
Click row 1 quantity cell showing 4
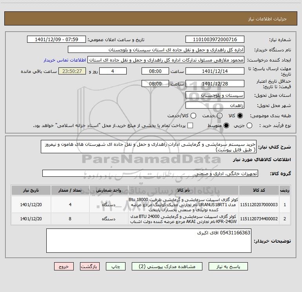point(70,205)
